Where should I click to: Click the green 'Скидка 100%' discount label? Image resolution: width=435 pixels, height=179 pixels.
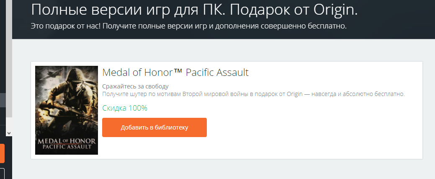click(x=125, y=108)
